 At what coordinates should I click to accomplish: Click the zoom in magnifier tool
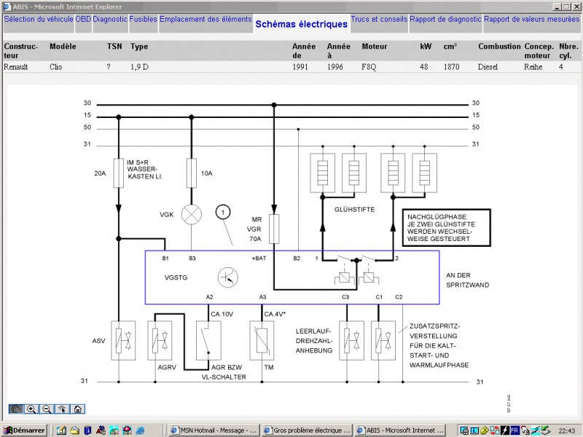[31, 409]
